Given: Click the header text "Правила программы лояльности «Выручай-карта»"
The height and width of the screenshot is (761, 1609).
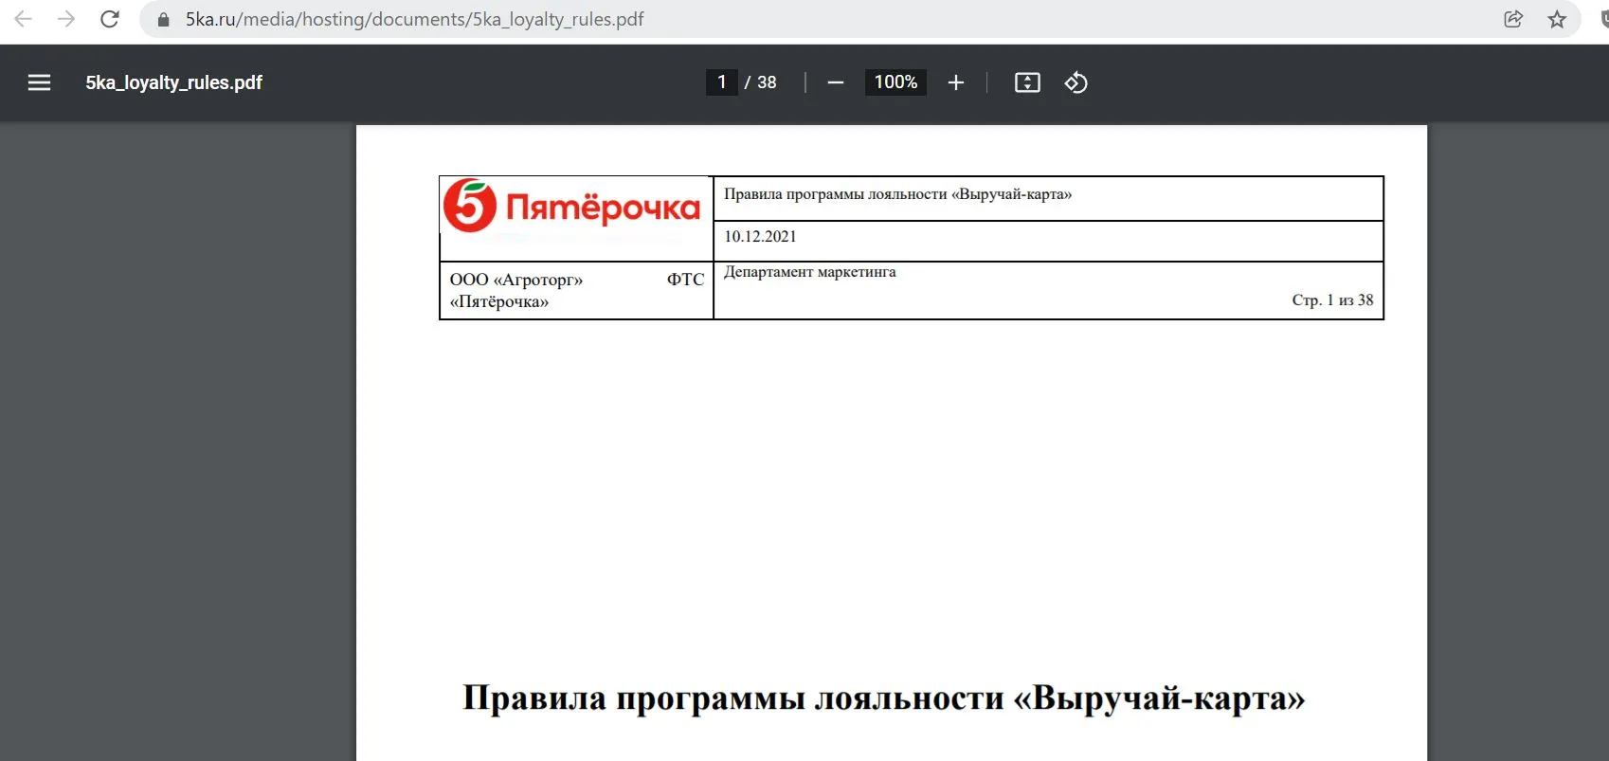Looking at the screenshot, I should coord(897,194).
